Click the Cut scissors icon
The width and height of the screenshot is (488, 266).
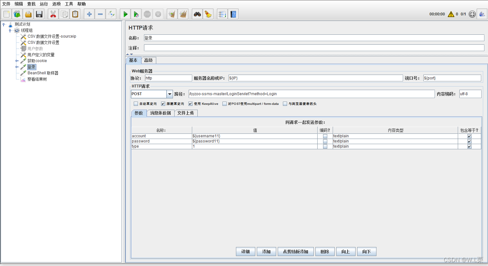[53, 14]
